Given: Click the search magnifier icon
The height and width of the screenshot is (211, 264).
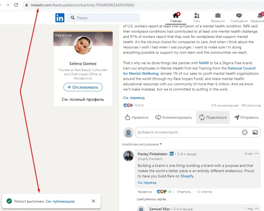Looking at the screenshot, I should click(73, 18).
